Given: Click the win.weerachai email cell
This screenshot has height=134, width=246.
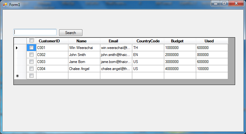Looking at the screenshot, I should tap(116, 48).
